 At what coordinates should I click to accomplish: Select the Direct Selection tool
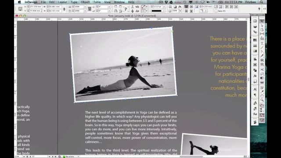(x=262, y=25)
